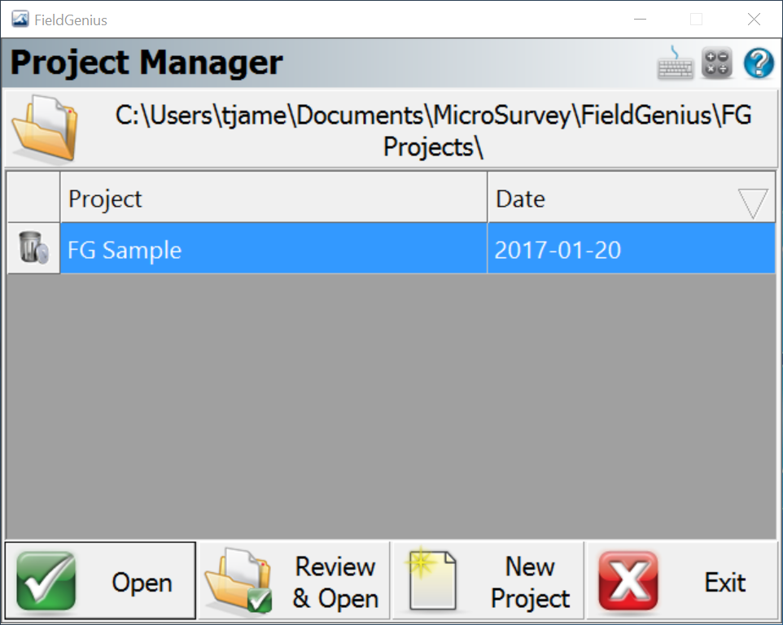Toggle sort order with Date triangle arrow
Image resolution: width=783 pixels, height=625 pixels.
753,202
